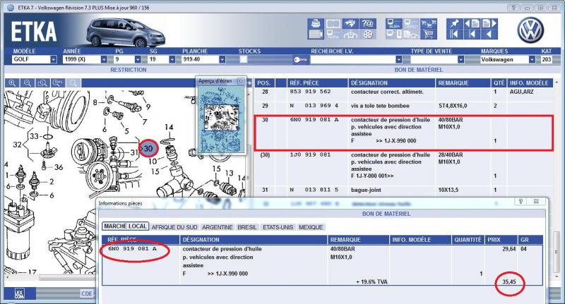
Task: Click the multiple shopping carts icon
Action: (x=429, y=24)
